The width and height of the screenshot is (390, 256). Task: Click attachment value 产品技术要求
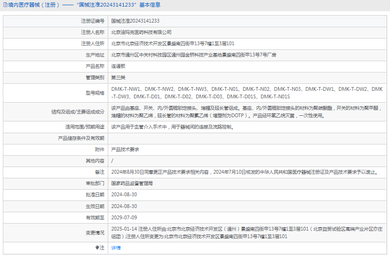125,149
